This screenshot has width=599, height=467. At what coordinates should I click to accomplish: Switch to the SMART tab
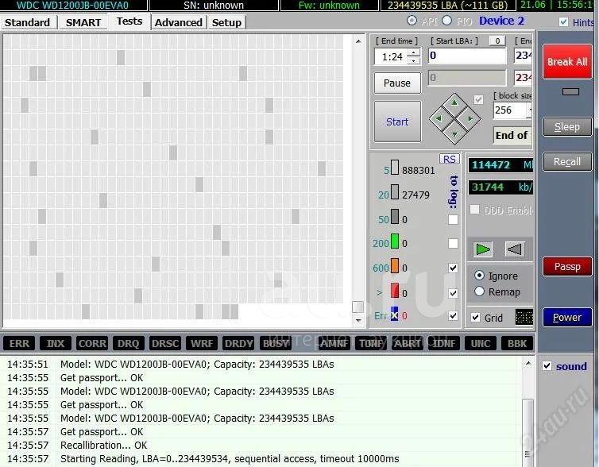pyautogui.click(x=83, y=22)
